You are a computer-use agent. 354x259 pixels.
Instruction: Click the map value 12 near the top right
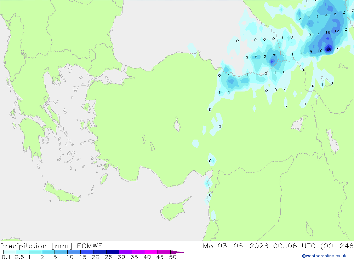(x=337, y=31)
